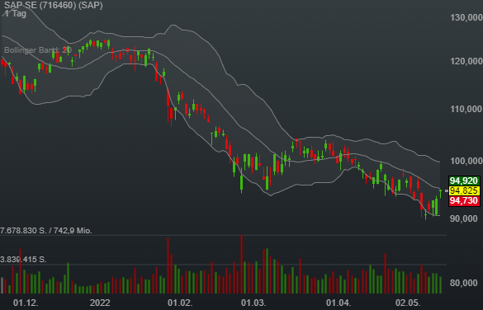The height and width of the screenshot is (310, 483).
Task: Click the 80,000 price axis label
Action: tap(463, 283)
